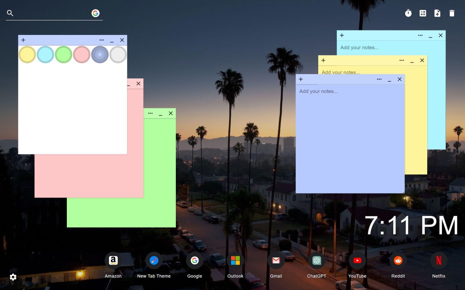Add a note from the lavender note's plus
The image size is (465, 290).
pos(301,79)
